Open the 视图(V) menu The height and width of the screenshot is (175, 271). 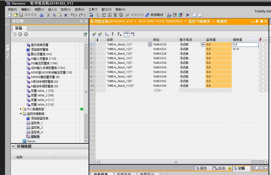pos(39,9)
